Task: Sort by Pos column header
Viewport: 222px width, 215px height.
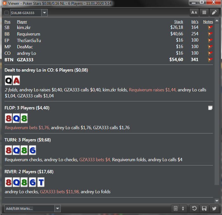Action: point(7,22)
